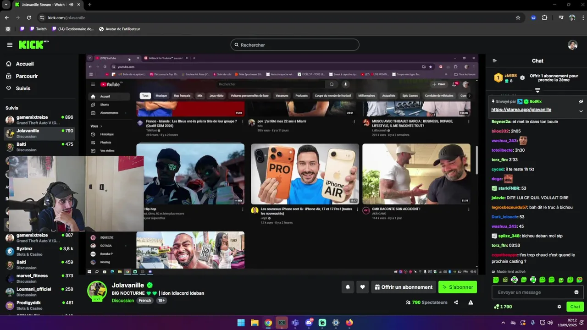The width and height of the screenshot is (587, 330).
Task: Mute the Jolavanille Stream tab audio
Action: (x=71, y=5)
